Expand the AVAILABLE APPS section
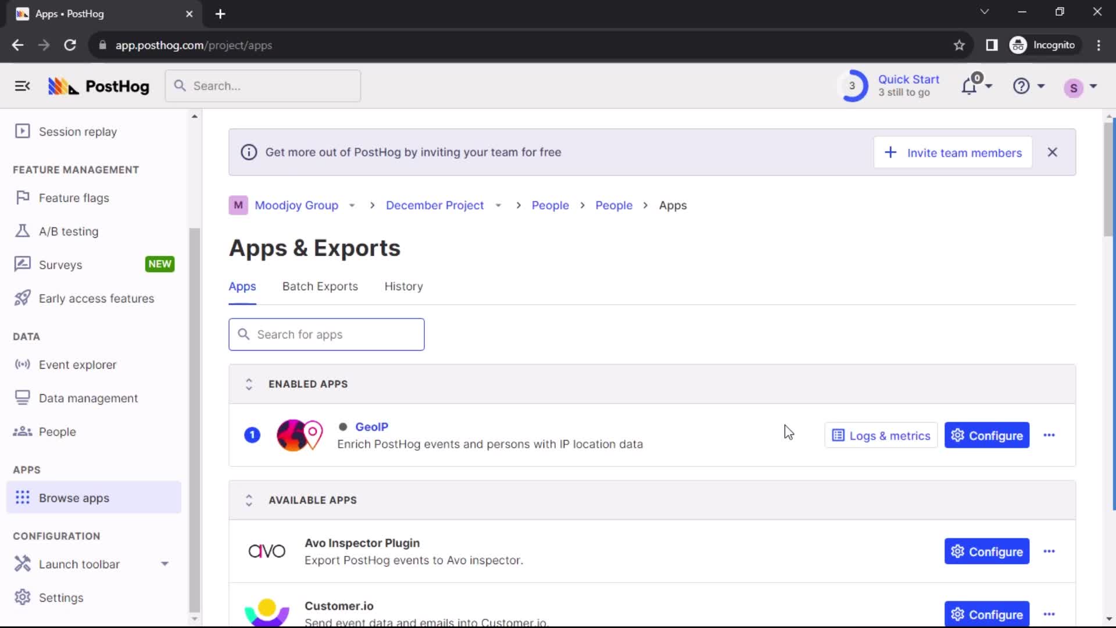Screen dimensions: 1116x628 coord(250,500)
